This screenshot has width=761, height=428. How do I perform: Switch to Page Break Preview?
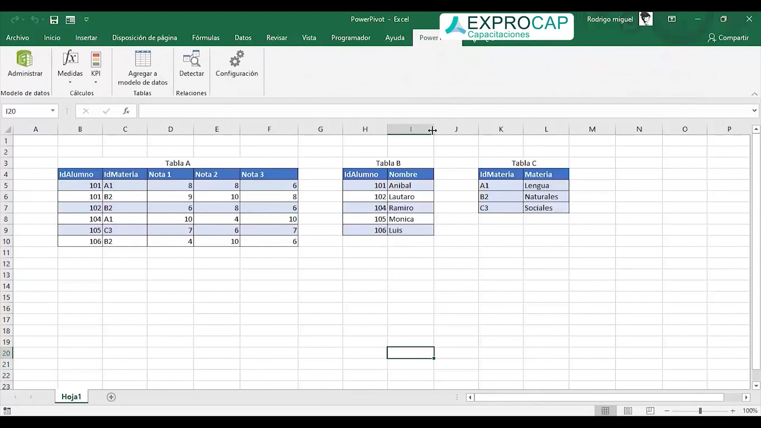point(650,411)
